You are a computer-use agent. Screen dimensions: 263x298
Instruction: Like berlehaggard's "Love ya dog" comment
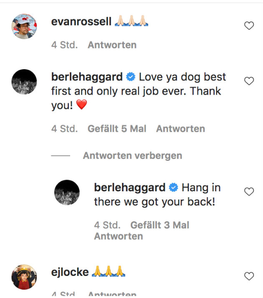click(249, 81)
